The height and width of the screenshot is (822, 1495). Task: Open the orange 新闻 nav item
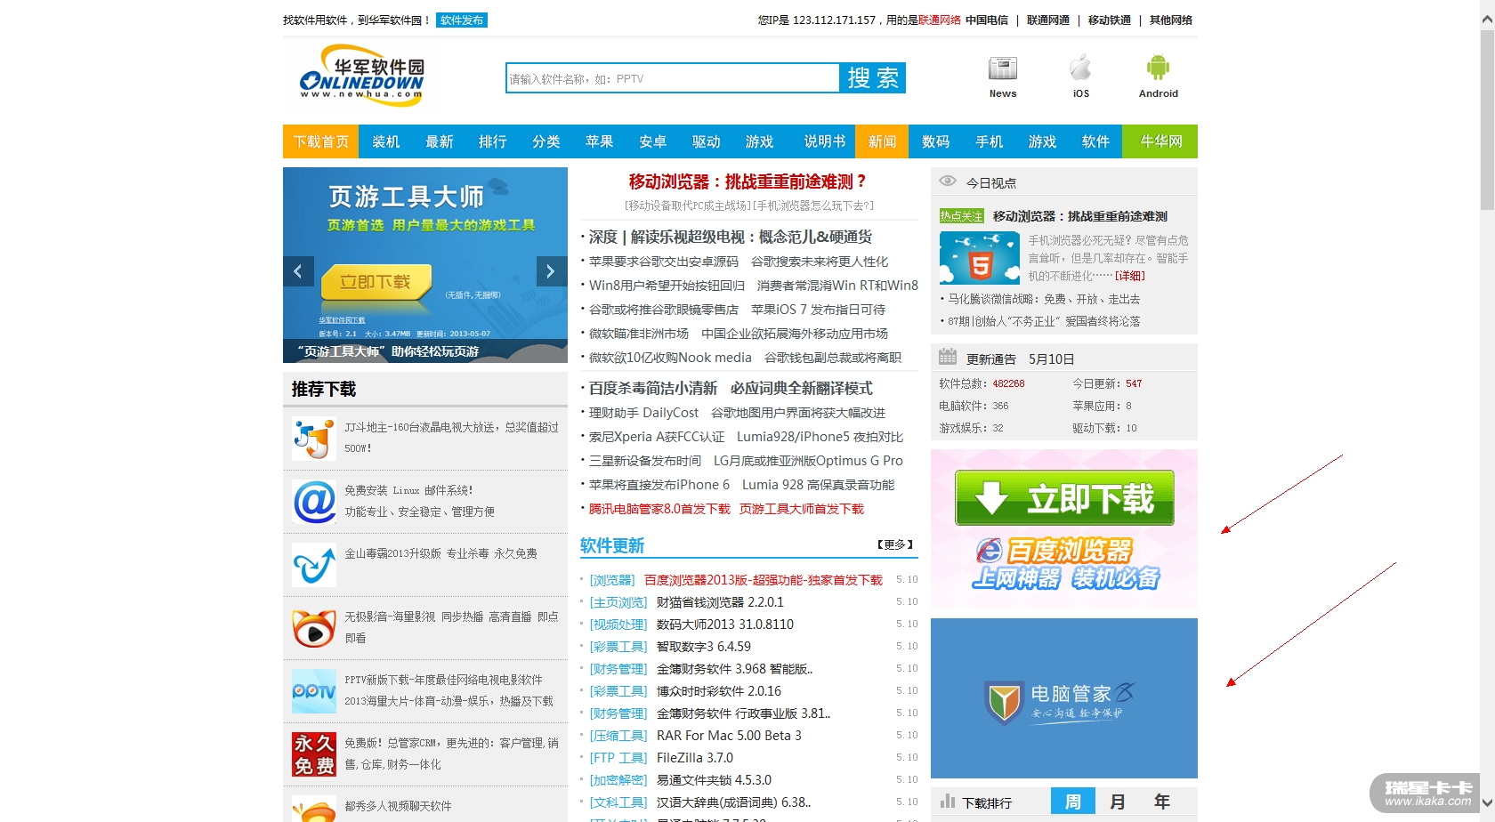pyautogui.click(x=882, y=141)
